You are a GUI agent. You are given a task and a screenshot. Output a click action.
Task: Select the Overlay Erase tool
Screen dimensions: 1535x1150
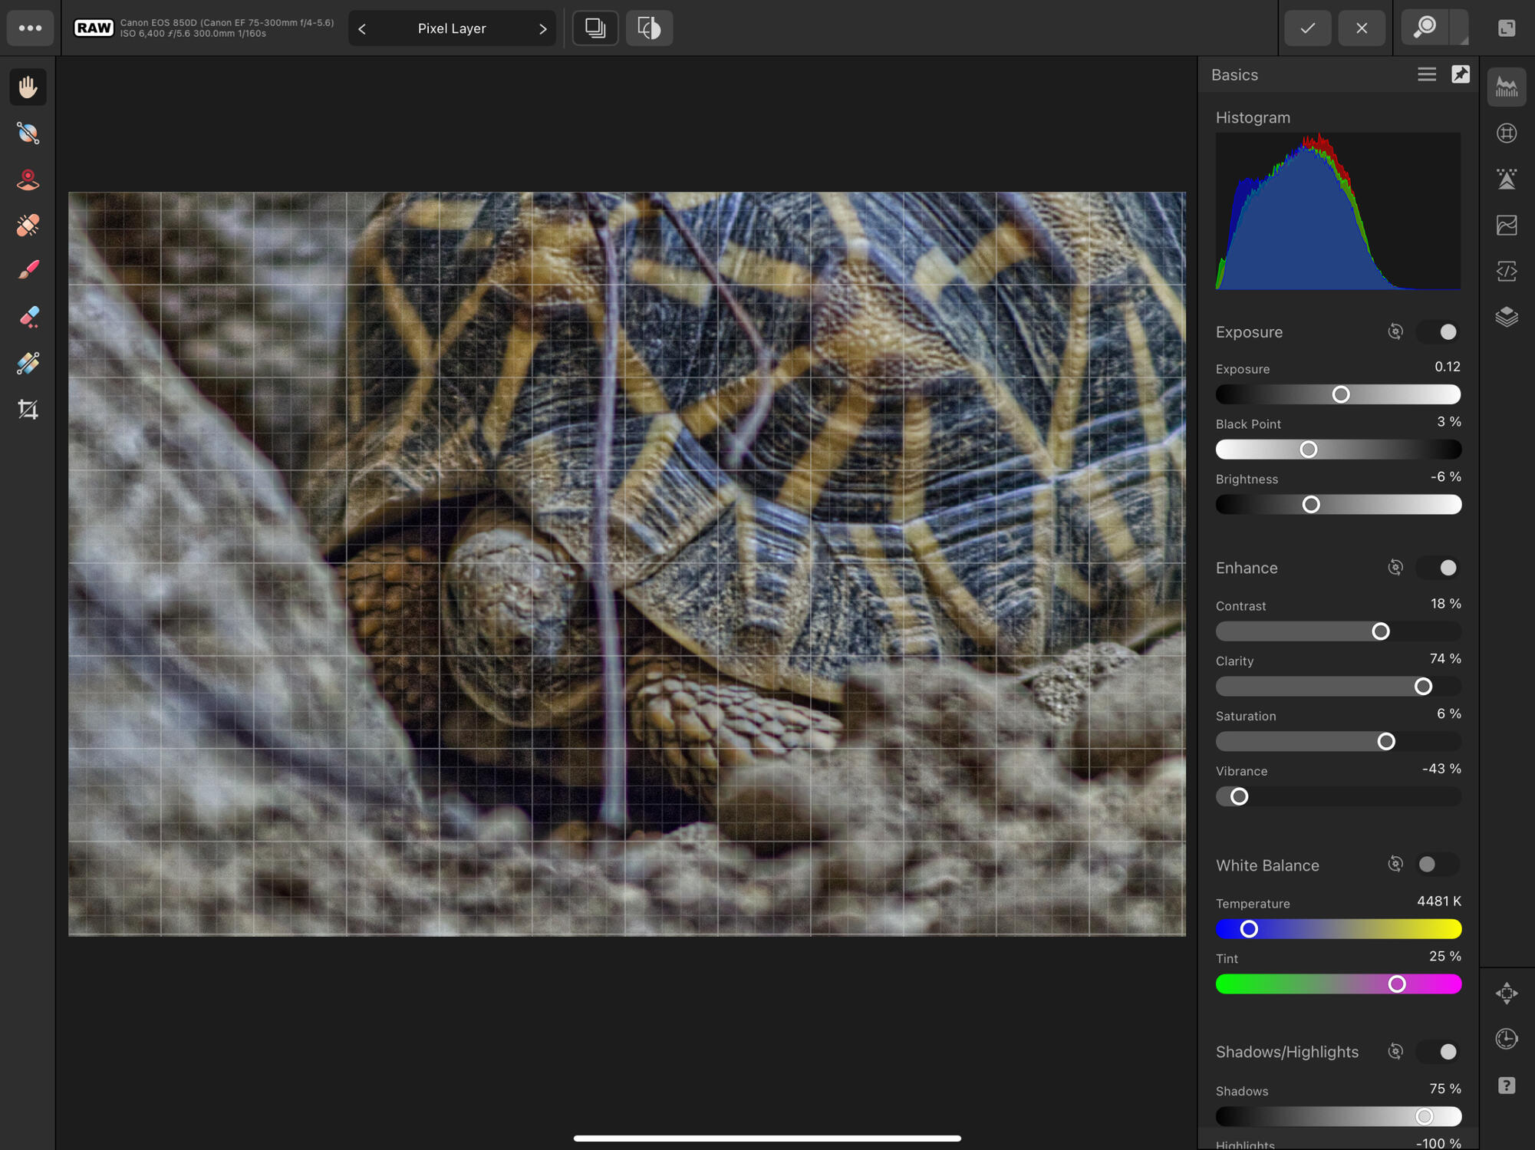[x=28, y=317]
